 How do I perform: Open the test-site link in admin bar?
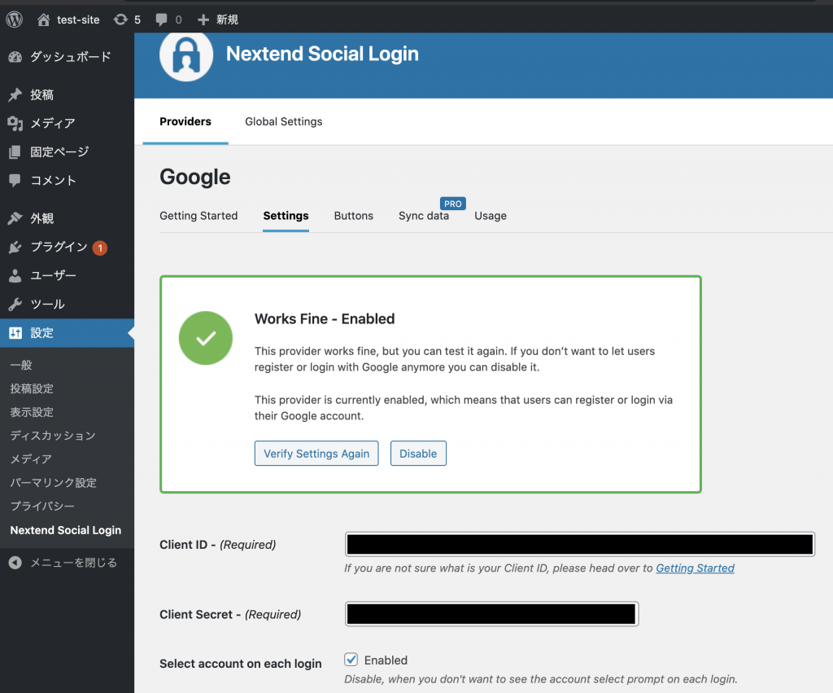click(x=78, y=20)
